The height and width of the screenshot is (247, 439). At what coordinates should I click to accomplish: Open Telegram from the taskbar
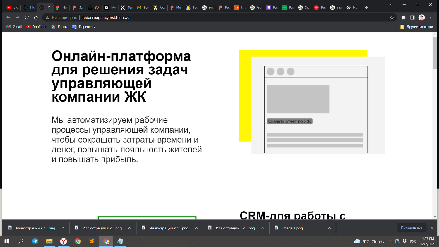click(35, 241)
